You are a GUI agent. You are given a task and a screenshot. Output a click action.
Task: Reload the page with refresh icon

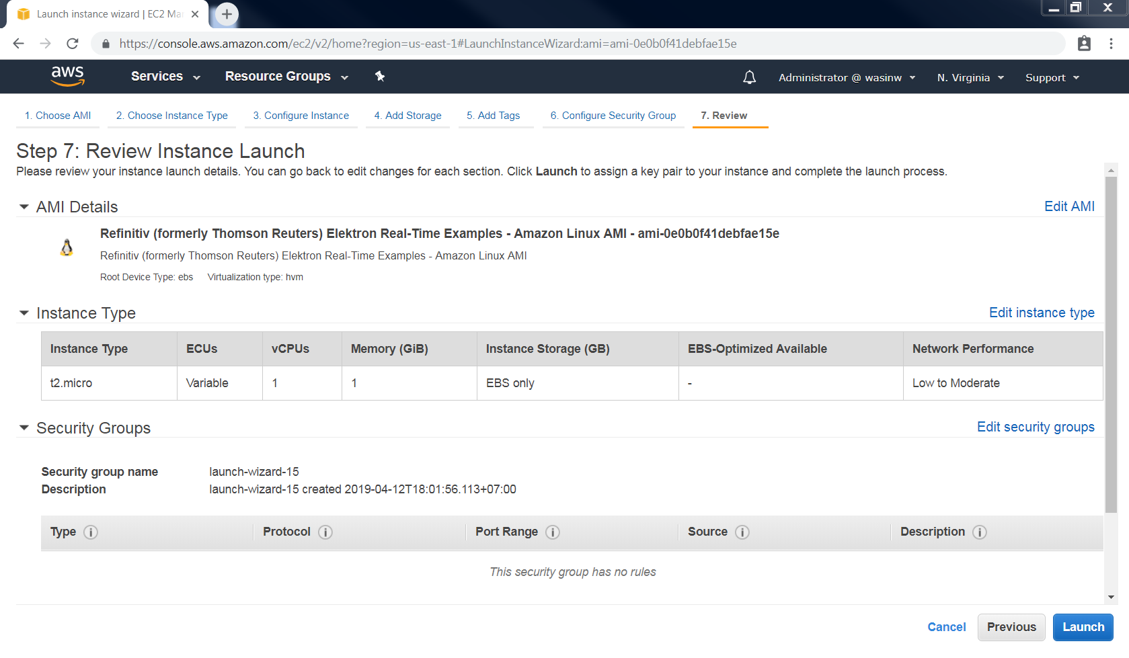73,44
